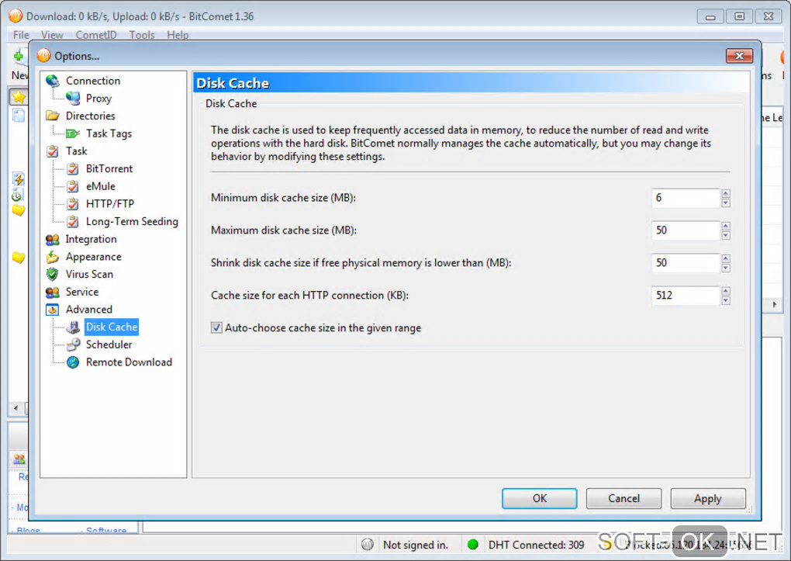Click the Integration people icon
791x561 pixels.
(x=53, y=239)
